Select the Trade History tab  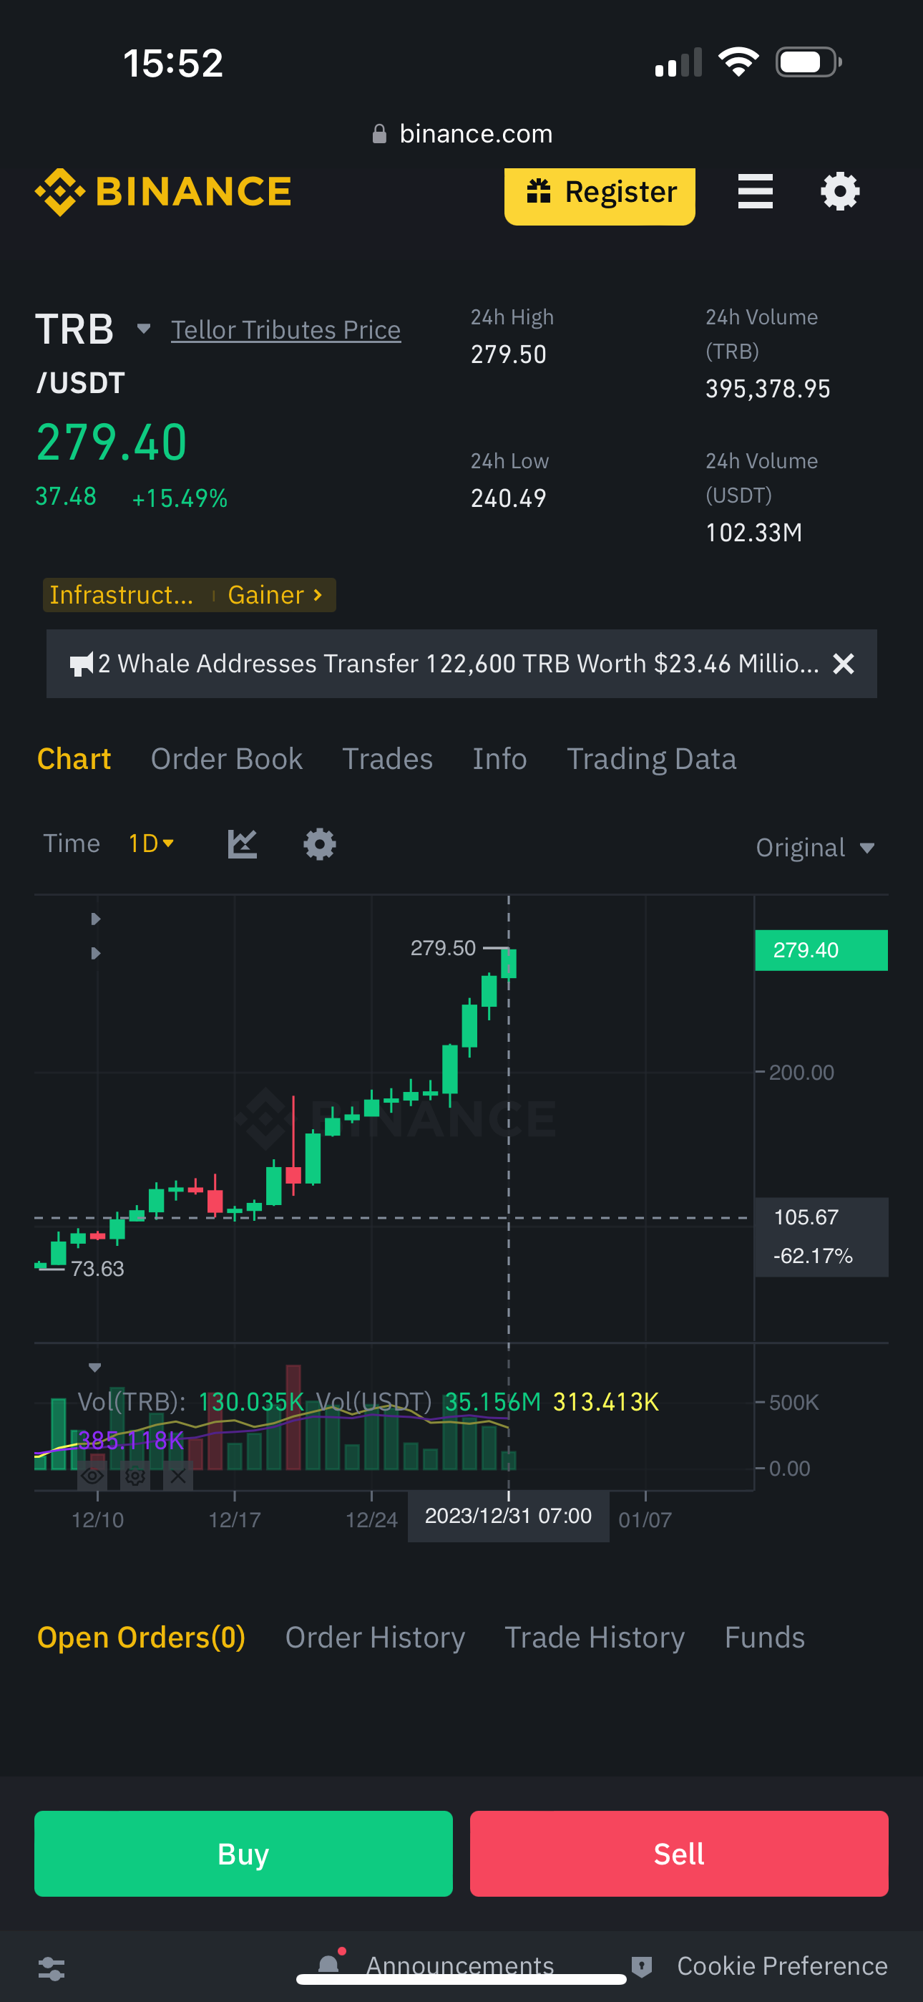pos(595,1638)
